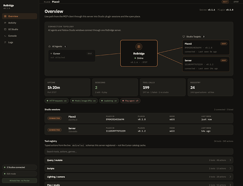Click the Registry 24 stat card
Viewport: 243px width, 186px height.
coord(210,87)
